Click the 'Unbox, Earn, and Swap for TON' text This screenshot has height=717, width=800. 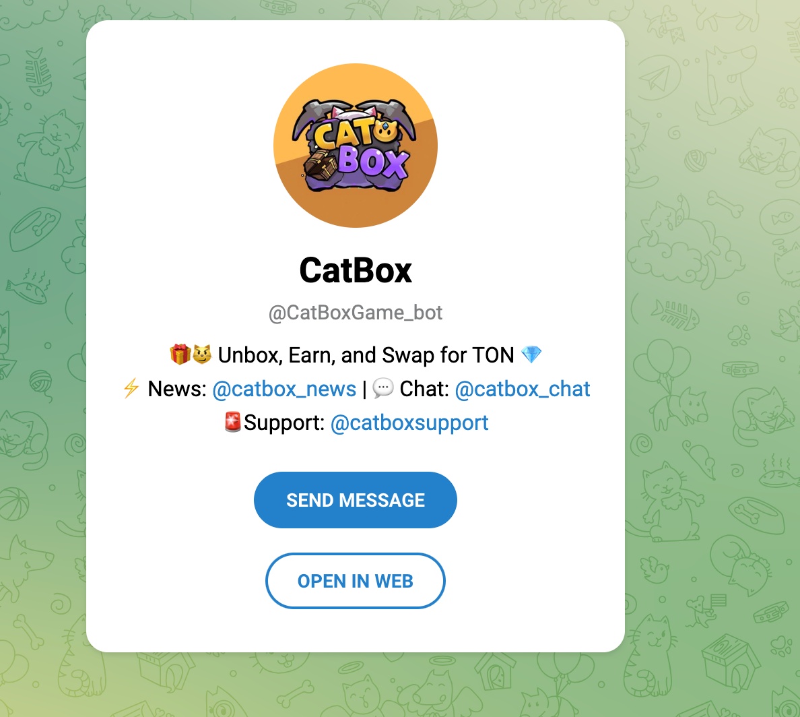366,355
